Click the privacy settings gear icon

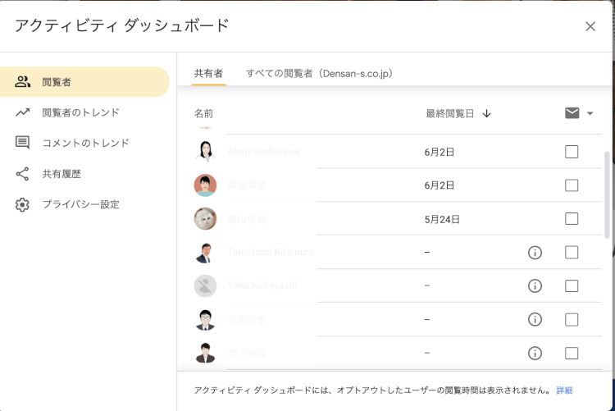22,204
